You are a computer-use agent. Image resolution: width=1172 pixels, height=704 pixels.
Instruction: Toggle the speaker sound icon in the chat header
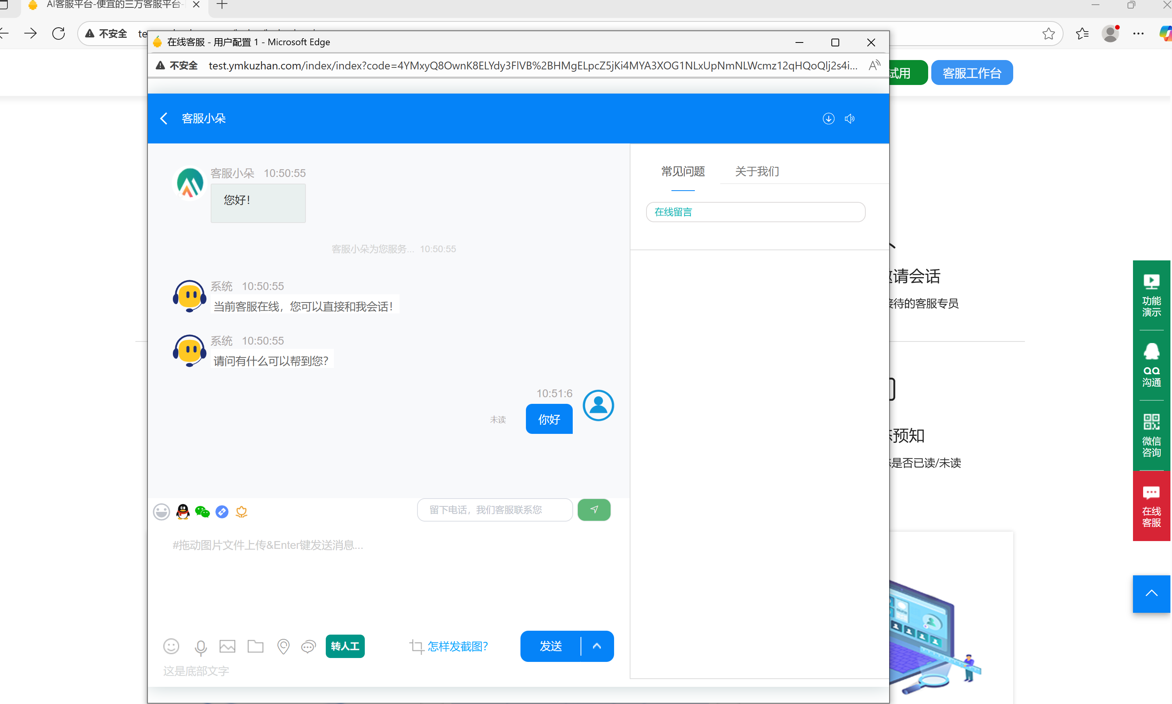pos(850,118)
